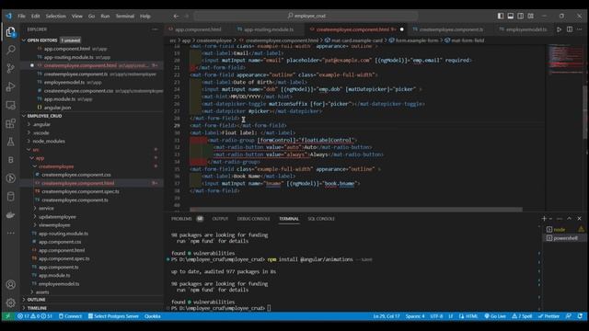
Task: Split the editor to the right
Action: 570,29
